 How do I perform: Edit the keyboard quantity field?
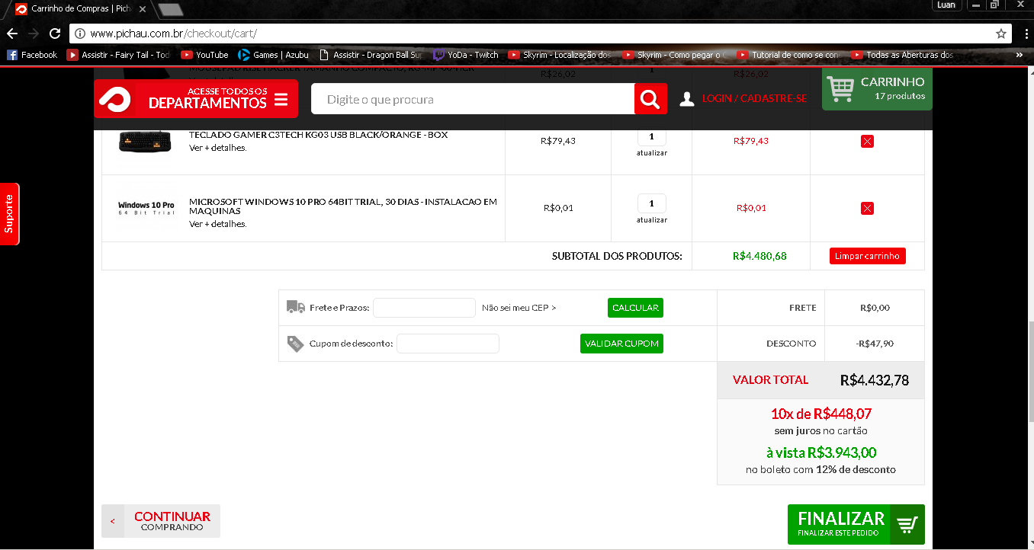point(651,137)
